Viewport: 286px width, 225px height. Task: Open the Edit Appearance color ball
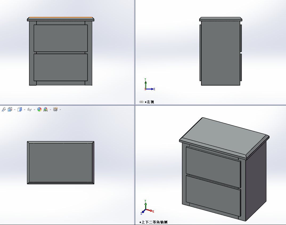click(39, 109)
